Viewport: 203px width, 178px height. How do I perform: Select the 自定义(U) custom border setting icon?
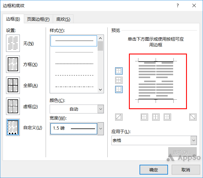(13, 127)
